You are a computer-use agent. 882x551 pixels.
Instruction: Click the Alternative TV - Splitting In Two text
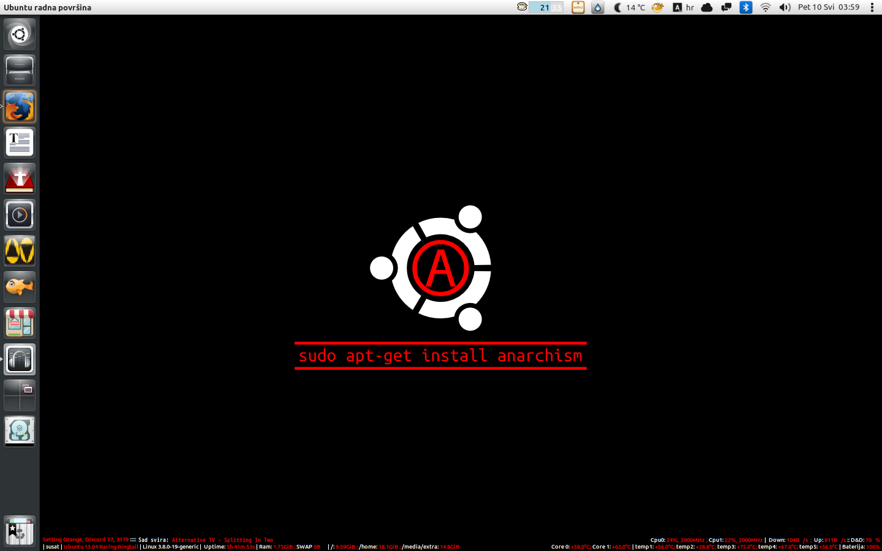tap(222, 540)
